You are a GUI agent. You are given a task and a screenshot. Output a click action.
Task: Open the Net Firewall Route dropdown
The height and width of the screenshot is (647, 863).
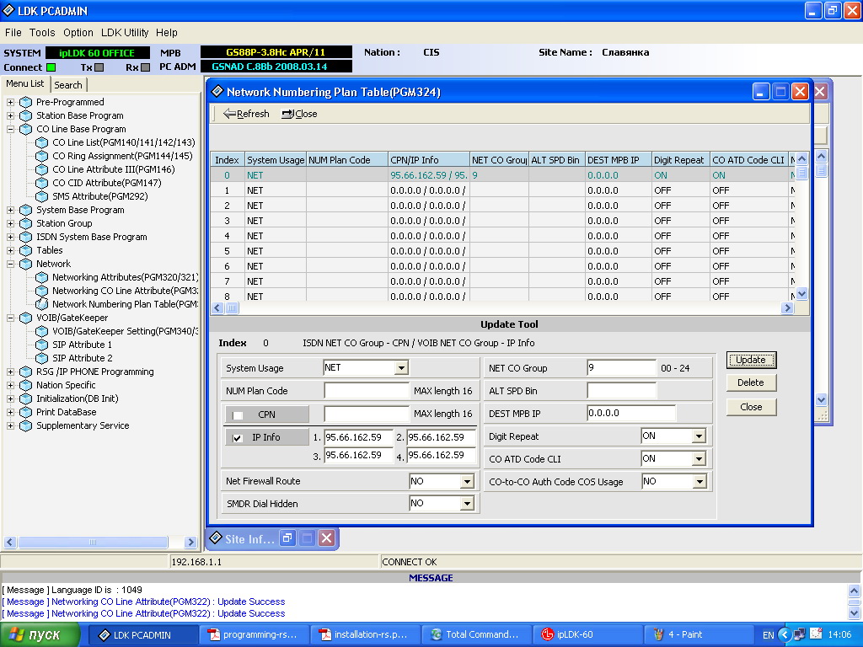tap(467, 481)
